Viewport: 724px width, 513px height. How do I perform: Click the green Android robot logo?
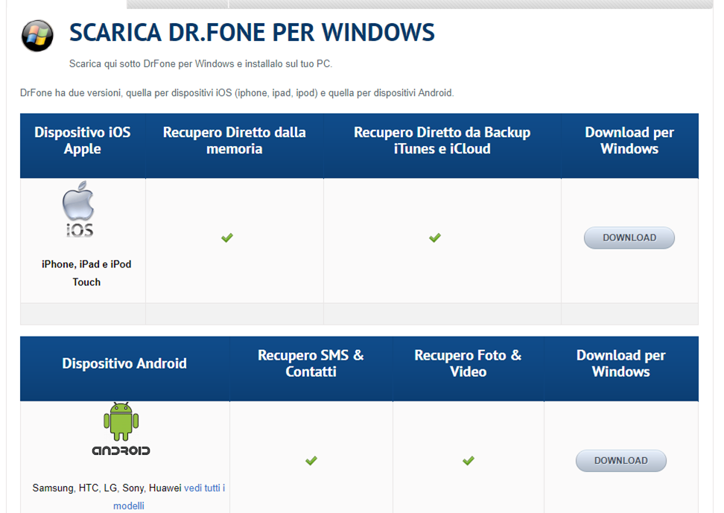(121, 429)
